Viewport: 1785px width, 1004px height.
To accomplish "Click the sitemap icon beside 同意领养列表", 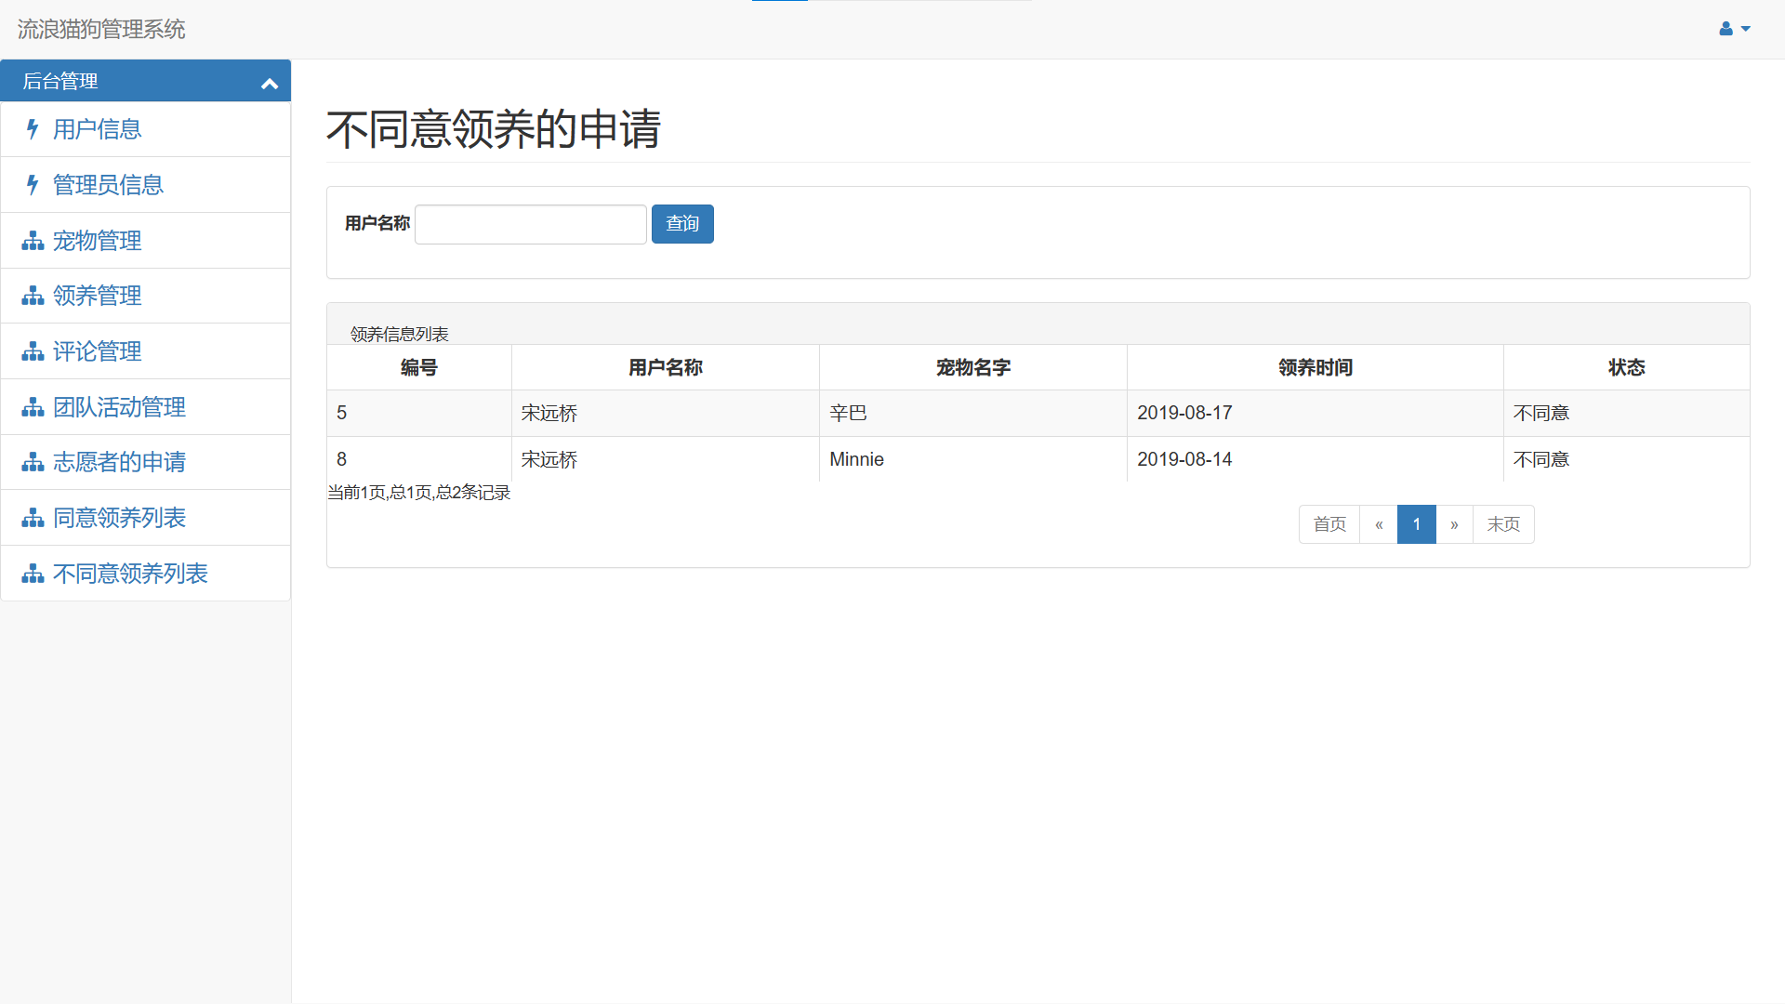I will point(33,518).
